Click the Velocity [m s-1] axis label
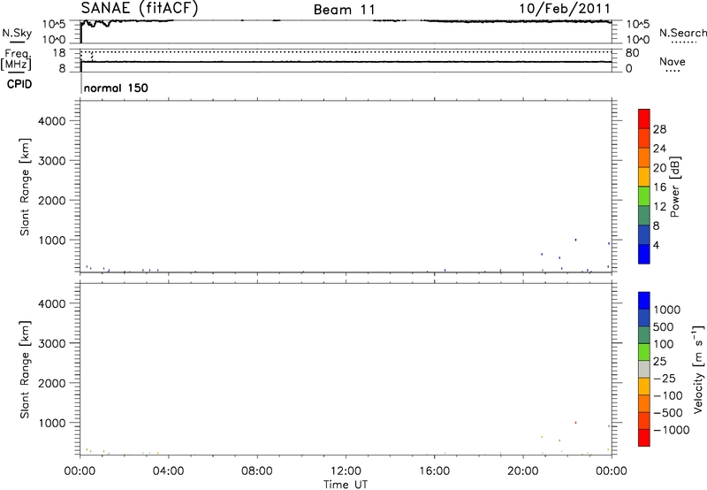Screen dimensions: 707x490 (698, 369)
